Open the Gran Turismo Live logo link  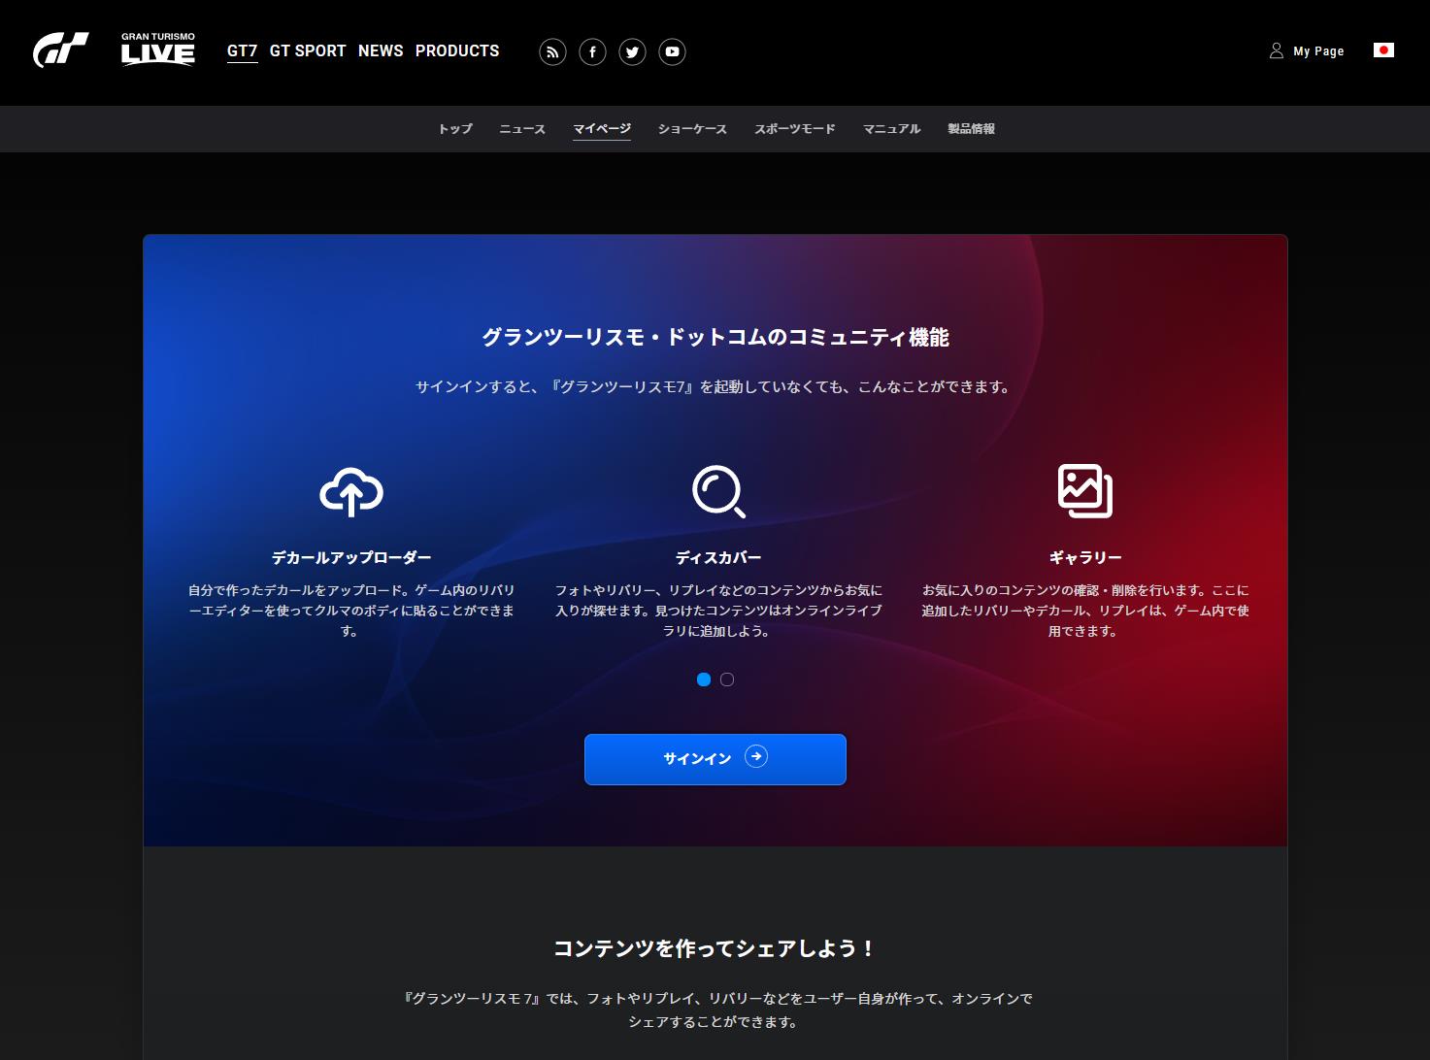click(x=158, y=50)
